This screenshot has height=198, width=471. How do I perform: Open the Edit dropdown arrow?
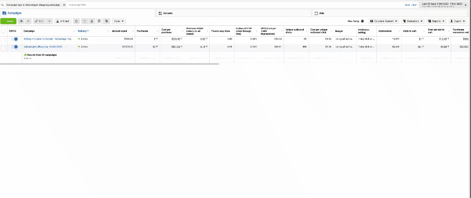click(49, 21)
